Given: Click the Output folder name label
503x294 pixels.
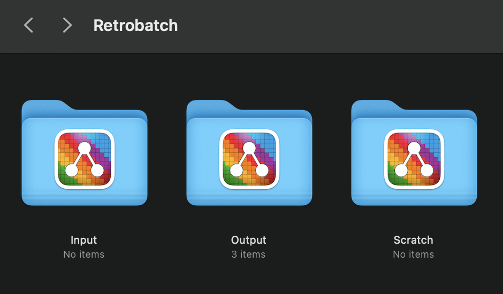Looking at the screenshot, I should [249, 240].
